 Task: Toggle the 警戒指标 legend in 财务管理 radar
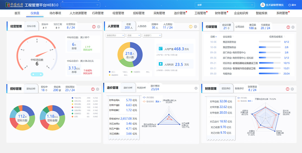coord(242,101)
